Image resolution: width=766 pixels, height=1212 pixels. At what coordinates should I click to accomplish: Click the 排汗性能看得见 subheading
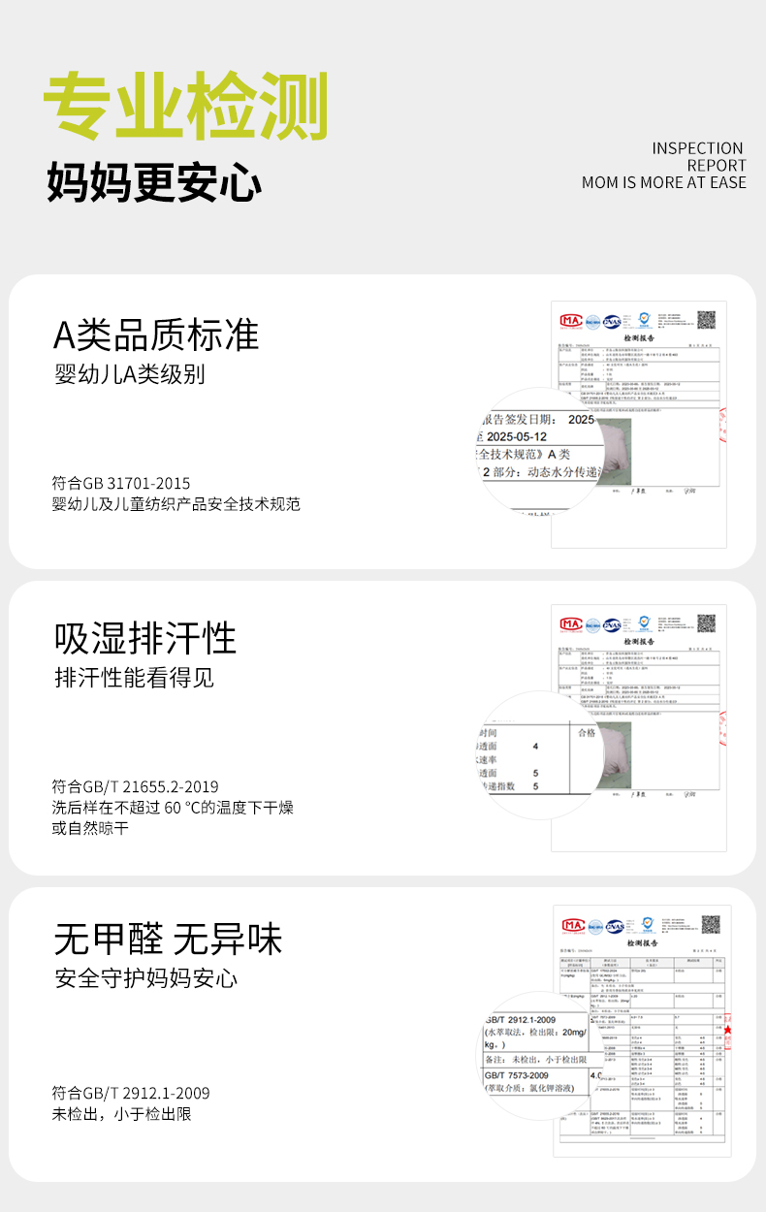click(135, 678)
